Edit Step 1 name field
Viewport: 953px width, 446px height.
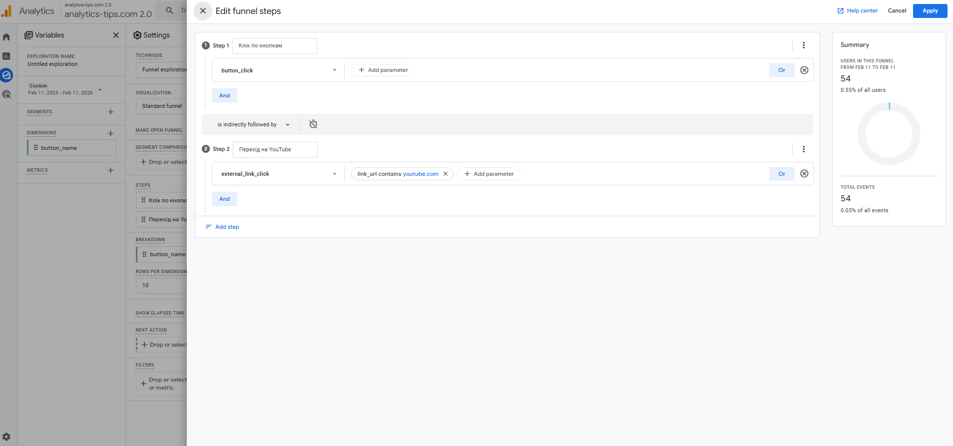(275, 46)
